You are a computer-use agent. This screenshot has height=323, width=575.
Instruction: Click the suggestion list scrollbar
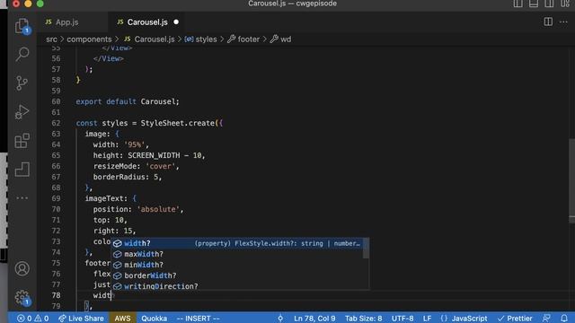(366, 249)
